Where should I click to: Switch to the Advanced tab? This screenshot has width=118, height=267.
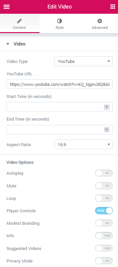[x=100, y=24]
